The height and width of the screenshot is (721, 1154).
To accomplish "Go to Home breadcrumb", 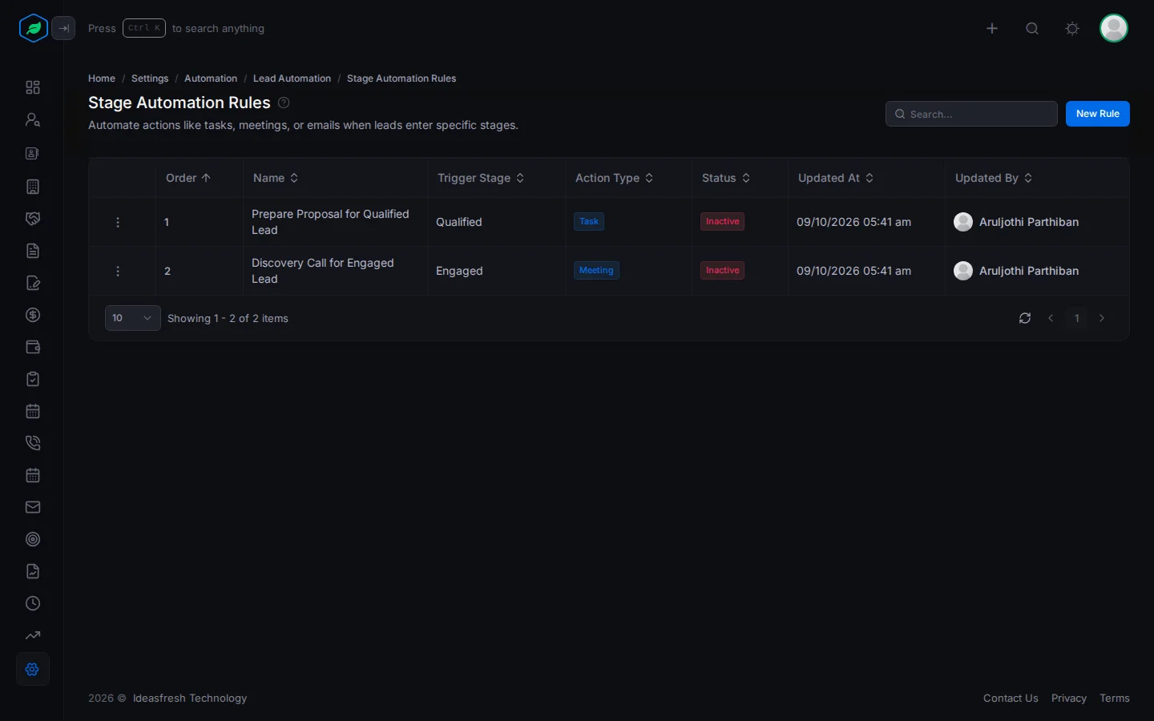I will click(102, 79).
